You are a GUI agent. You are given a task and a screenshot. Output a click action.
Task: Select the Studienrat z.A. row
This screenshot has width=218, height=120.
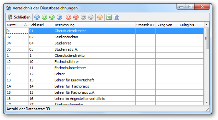coord(105,49)
